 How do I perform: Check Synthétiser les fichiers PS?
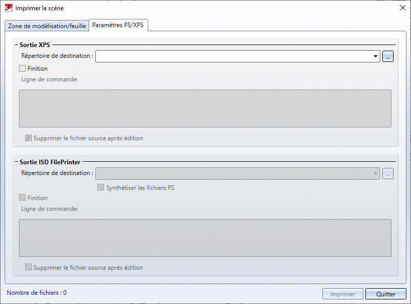click(x=101, y=188)
